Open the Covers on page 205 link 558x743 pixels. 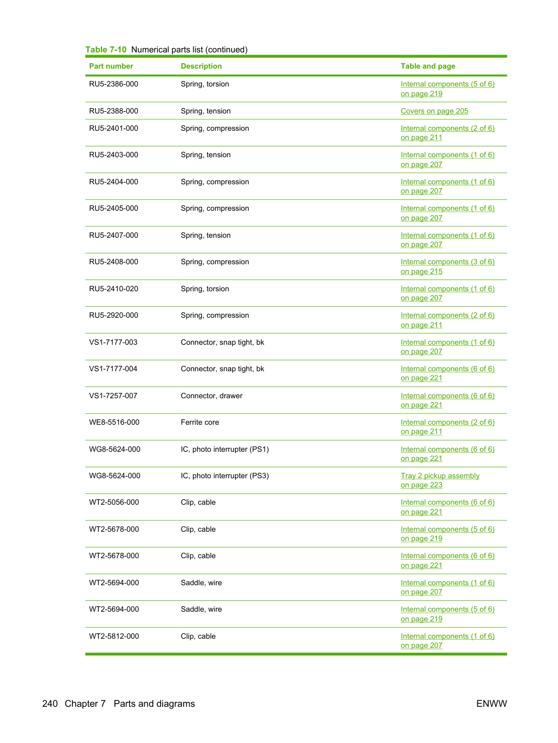click(x=434, y=111)
